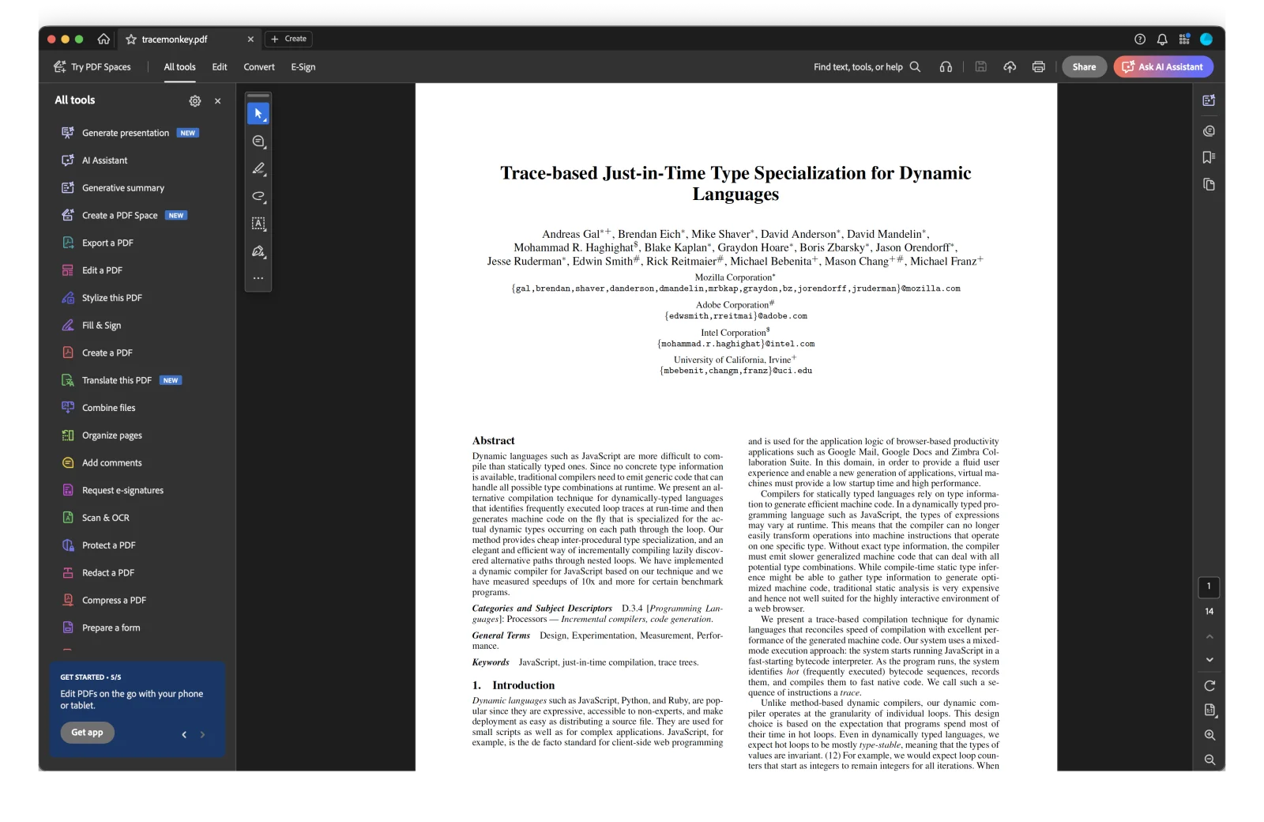Click the read aloud headphones icon
Image resolution: width=1264 pixels, height=822 pixels.
[x=946, y=67]
